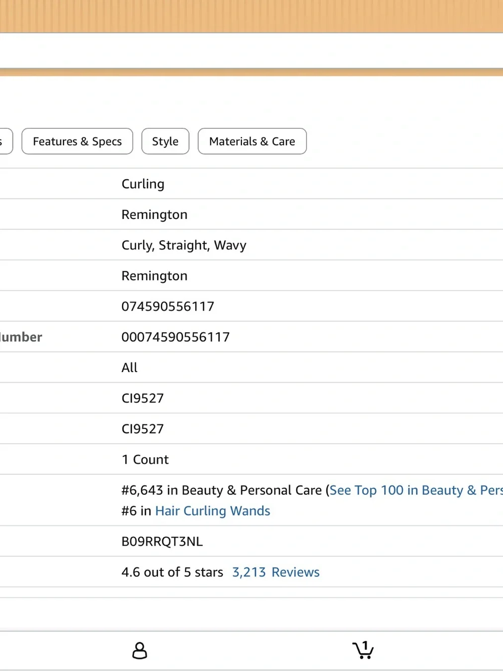
Task: Select the Features & Specs pill
Action: (77, 141)
